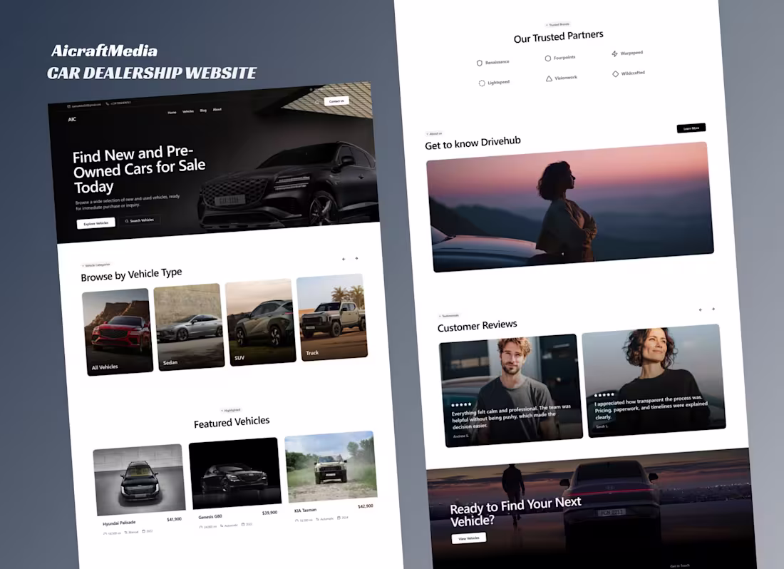Image resolution: width=784 pixels, height=569 pixels.
Task: Click the Trusted Brands tag label
Action: (x=558, y=24)
